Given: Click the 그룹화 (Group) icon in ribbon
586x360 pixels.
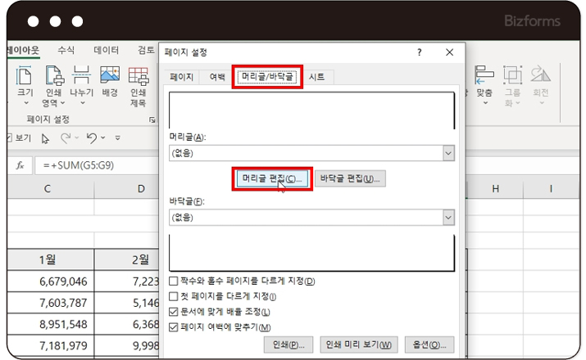Looking at the screenshot, I should coord(512,75).
